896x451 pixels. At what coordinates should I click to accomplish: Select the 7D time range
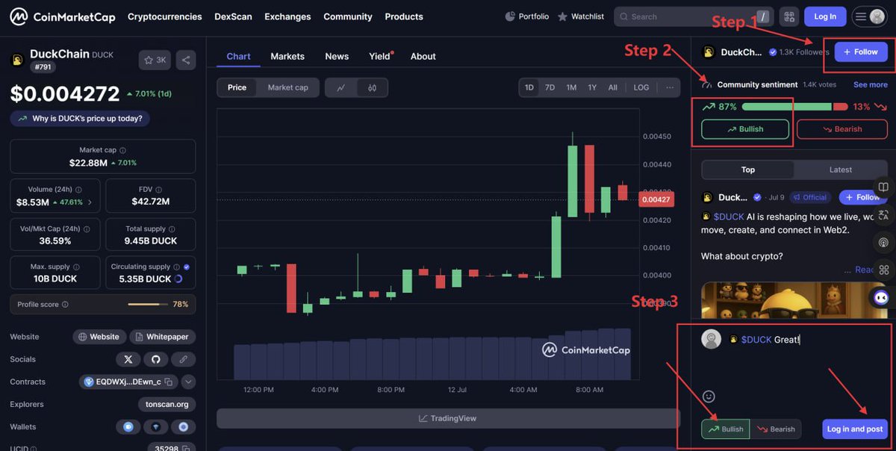pyautogui.click(x=550, y=87)
